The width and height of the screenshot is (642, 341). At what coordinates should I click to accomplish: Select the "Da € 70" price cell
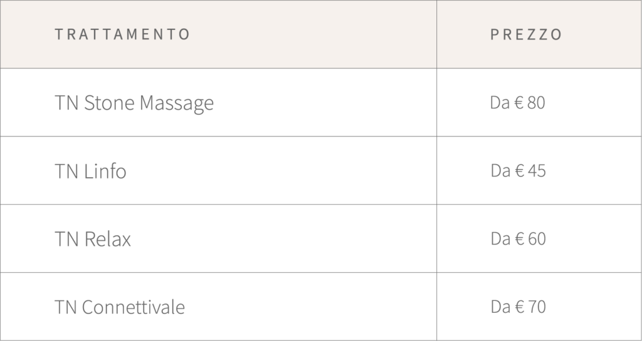click(518, 307)
